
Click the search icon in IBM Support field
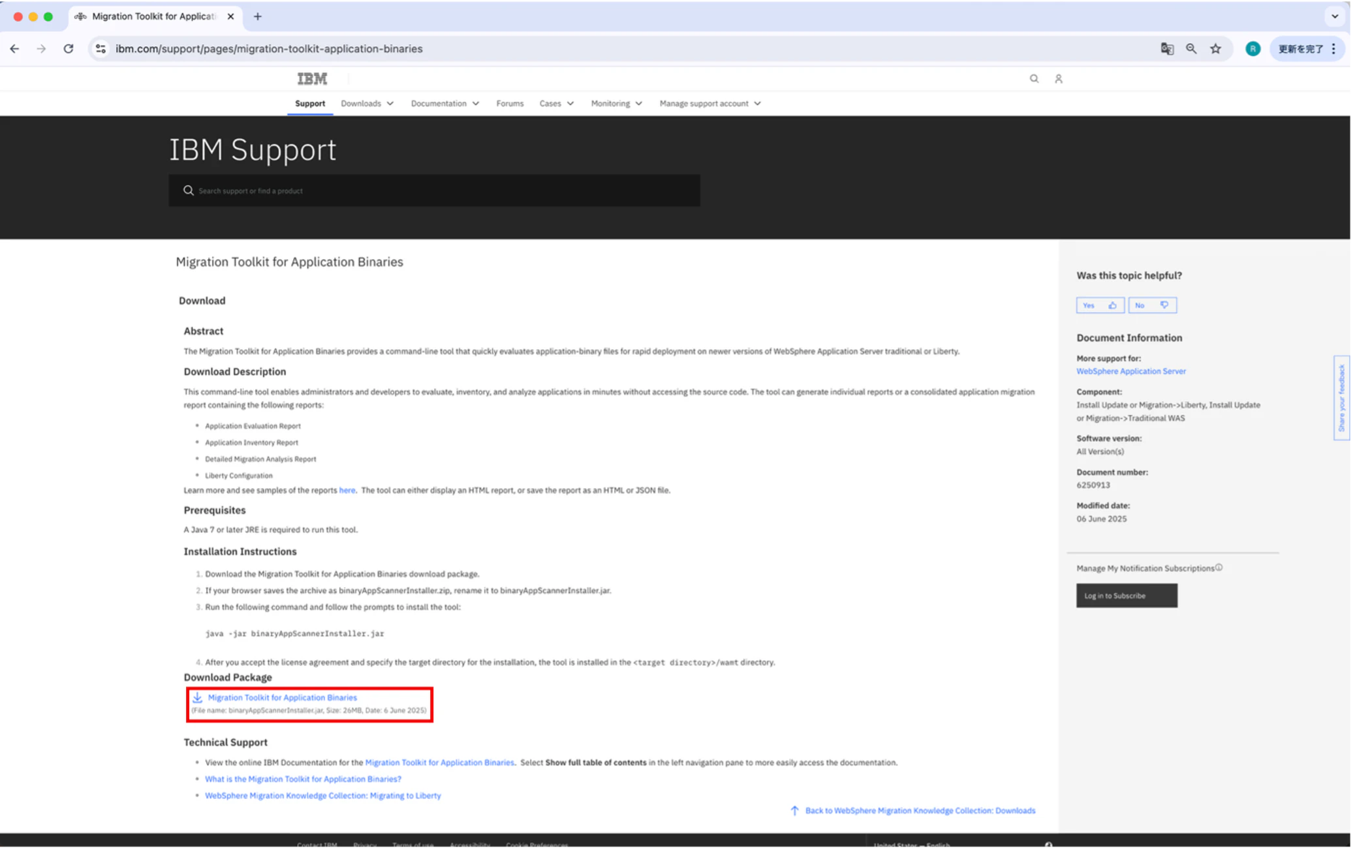pyautogui.click(x=189, y=190)
